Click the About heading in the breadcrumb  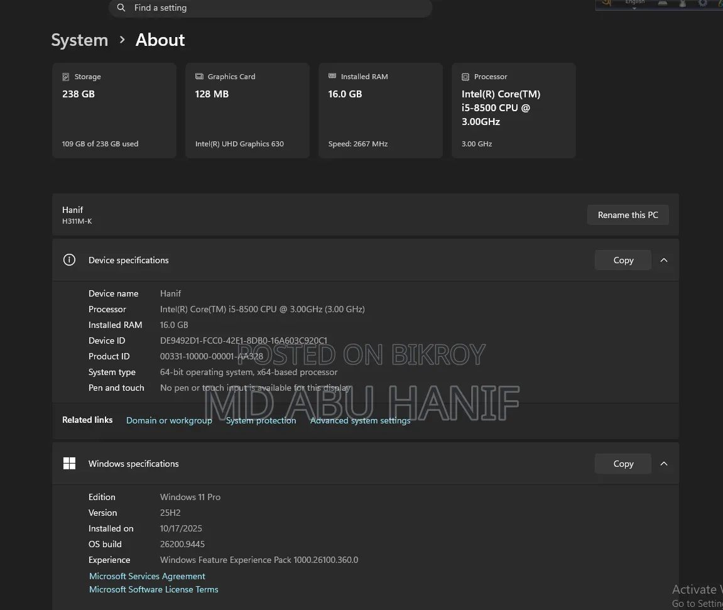pos(160,40)
